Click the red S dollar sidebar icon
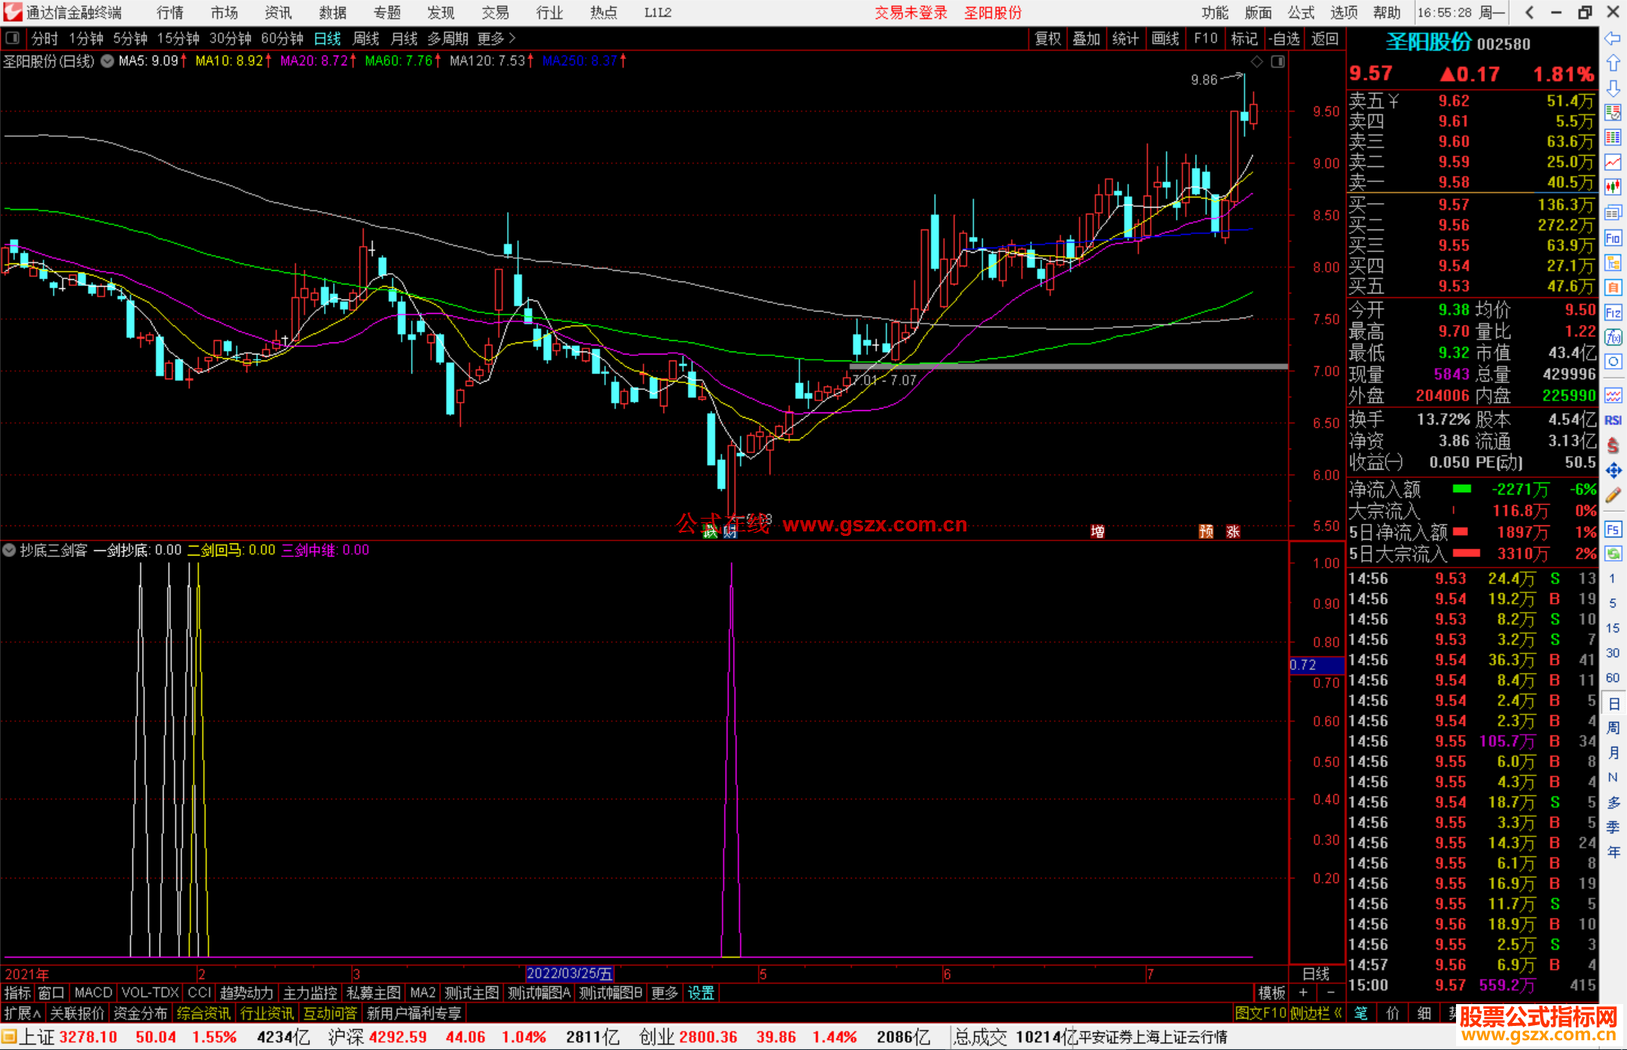This screenshot has width=1627, height=1050. 1613,446
